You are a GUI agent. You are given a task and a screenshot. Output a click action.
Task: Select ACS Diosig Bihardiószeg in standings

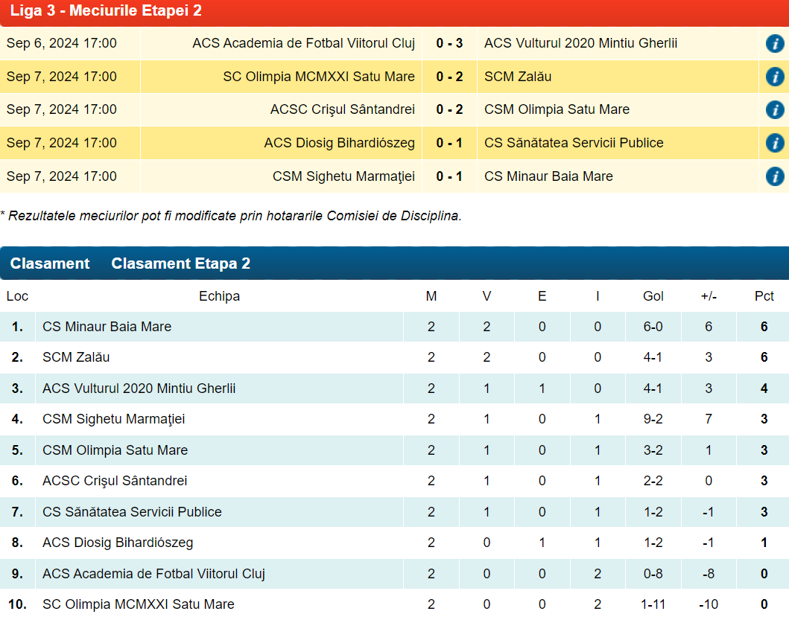[118, 543]
